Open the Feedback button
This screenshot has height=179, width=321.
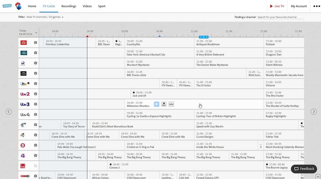304,169
